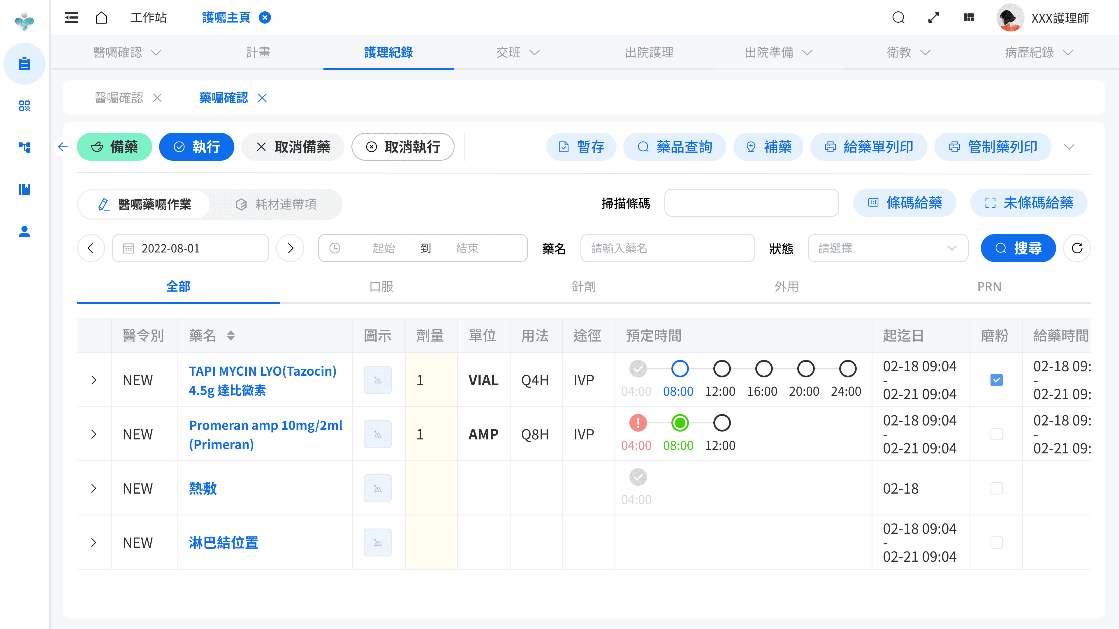Sort by 藥名 column arrows
Viewport: 1119px width, 629px height.
pyautogui.click(x=231, y=335)
